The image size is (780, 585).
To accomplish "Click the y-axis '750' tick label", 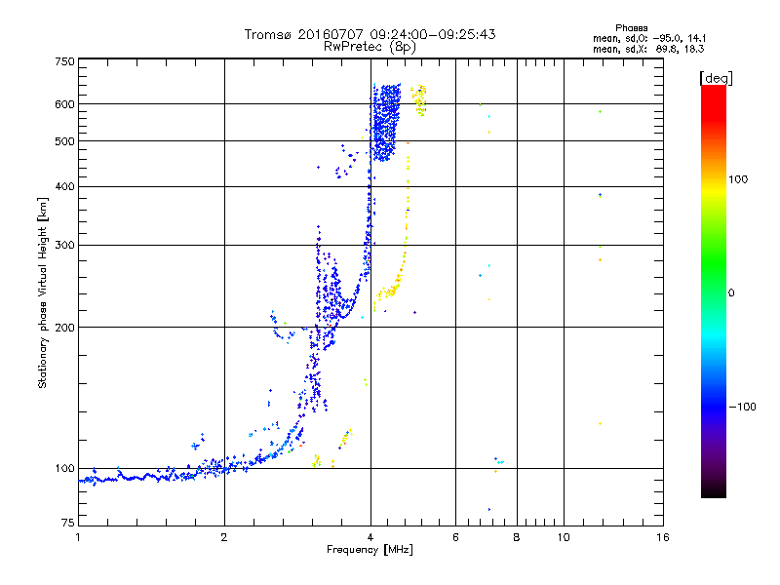I will pos(64,61).
